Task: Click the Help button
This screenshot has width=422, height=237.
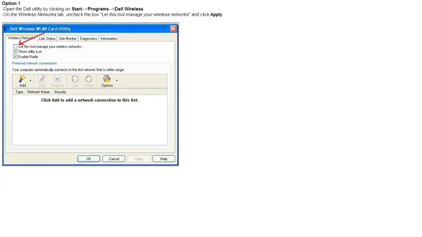Action: point(164,159)
